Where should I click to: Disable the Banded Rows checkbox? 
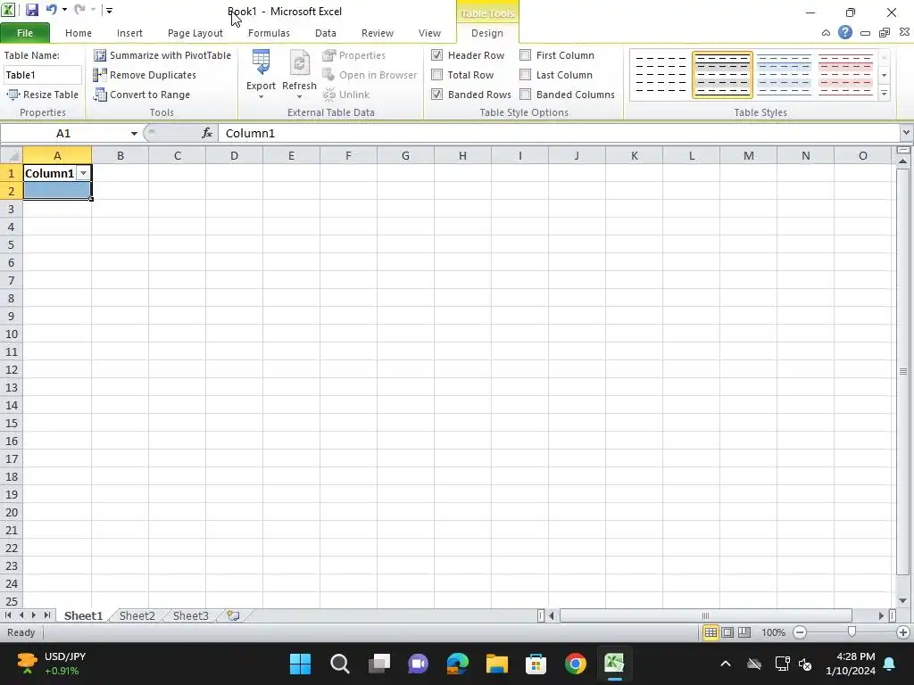tap(437, 95)
